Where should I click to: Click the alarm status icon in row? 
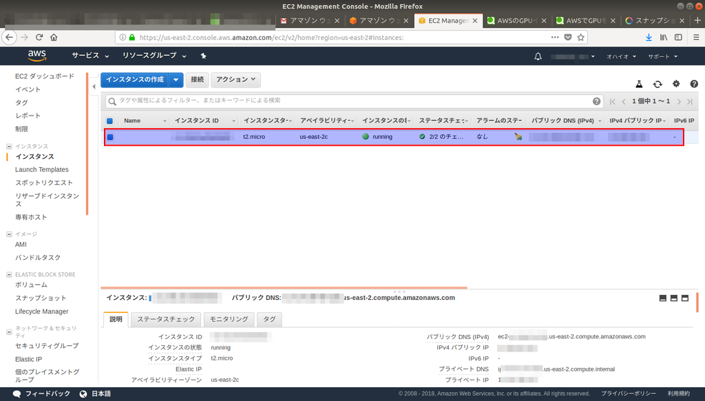(518, 136)
